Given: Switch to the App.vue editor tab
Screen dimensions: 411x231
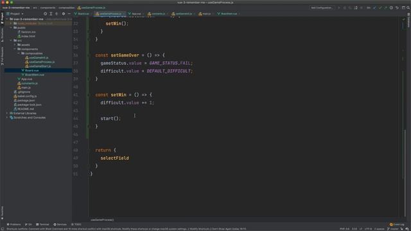Looking at the screenshot, I should point(136,13).
